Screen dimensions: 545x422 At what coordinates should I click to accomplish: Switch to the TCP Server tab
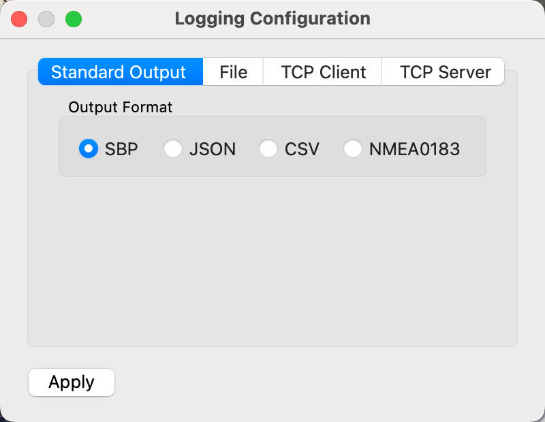pos(443,72)
